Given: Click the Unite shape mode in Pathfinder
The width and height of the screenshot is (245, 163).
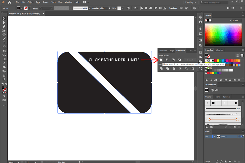Looking at the screenshot, I should [161, 59].
